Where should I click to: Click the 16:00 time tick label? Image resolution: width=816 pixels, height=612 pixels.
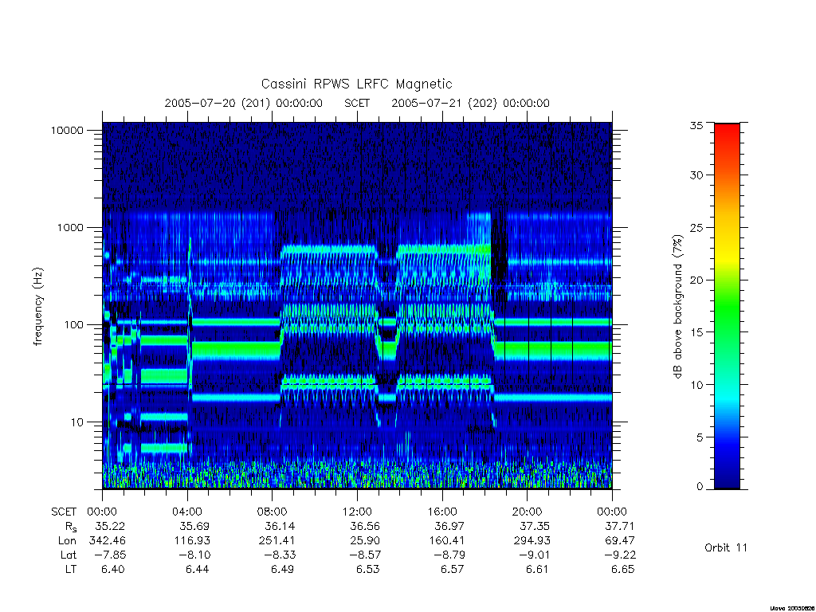pos(441,512)
